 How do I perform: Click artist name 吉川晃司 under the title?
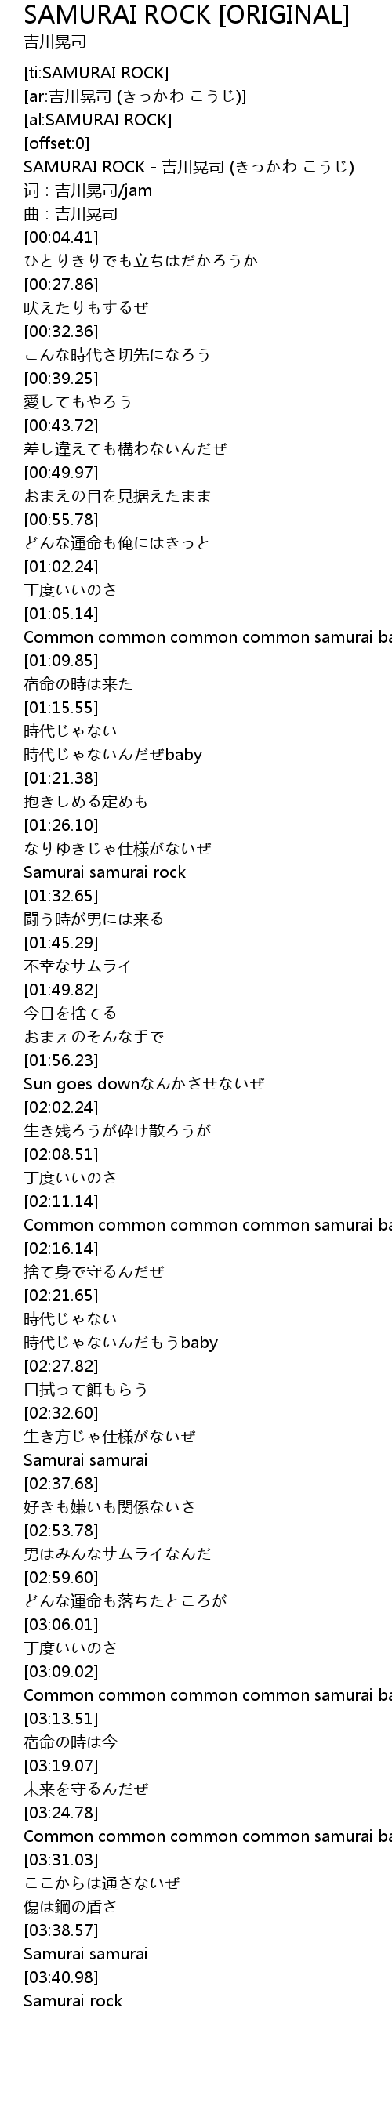[x=56, y=42]
